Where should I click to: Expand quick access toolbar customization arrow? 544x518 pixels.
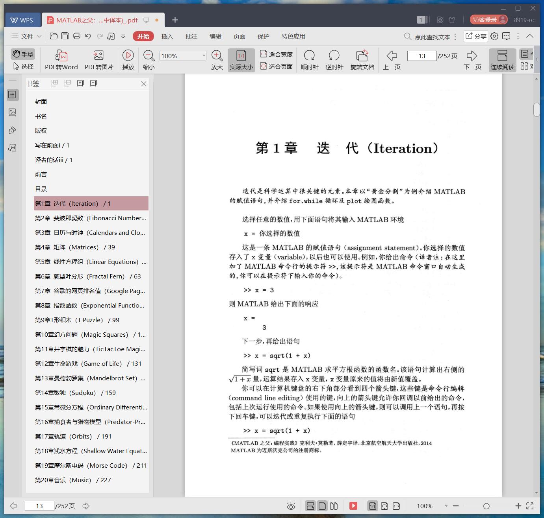coord(123,36)
